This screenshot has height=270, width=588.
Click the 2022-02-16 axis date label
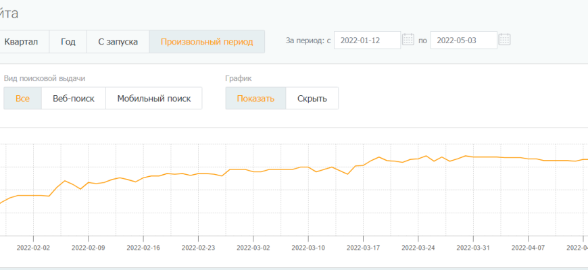click(x=143, y=248)
